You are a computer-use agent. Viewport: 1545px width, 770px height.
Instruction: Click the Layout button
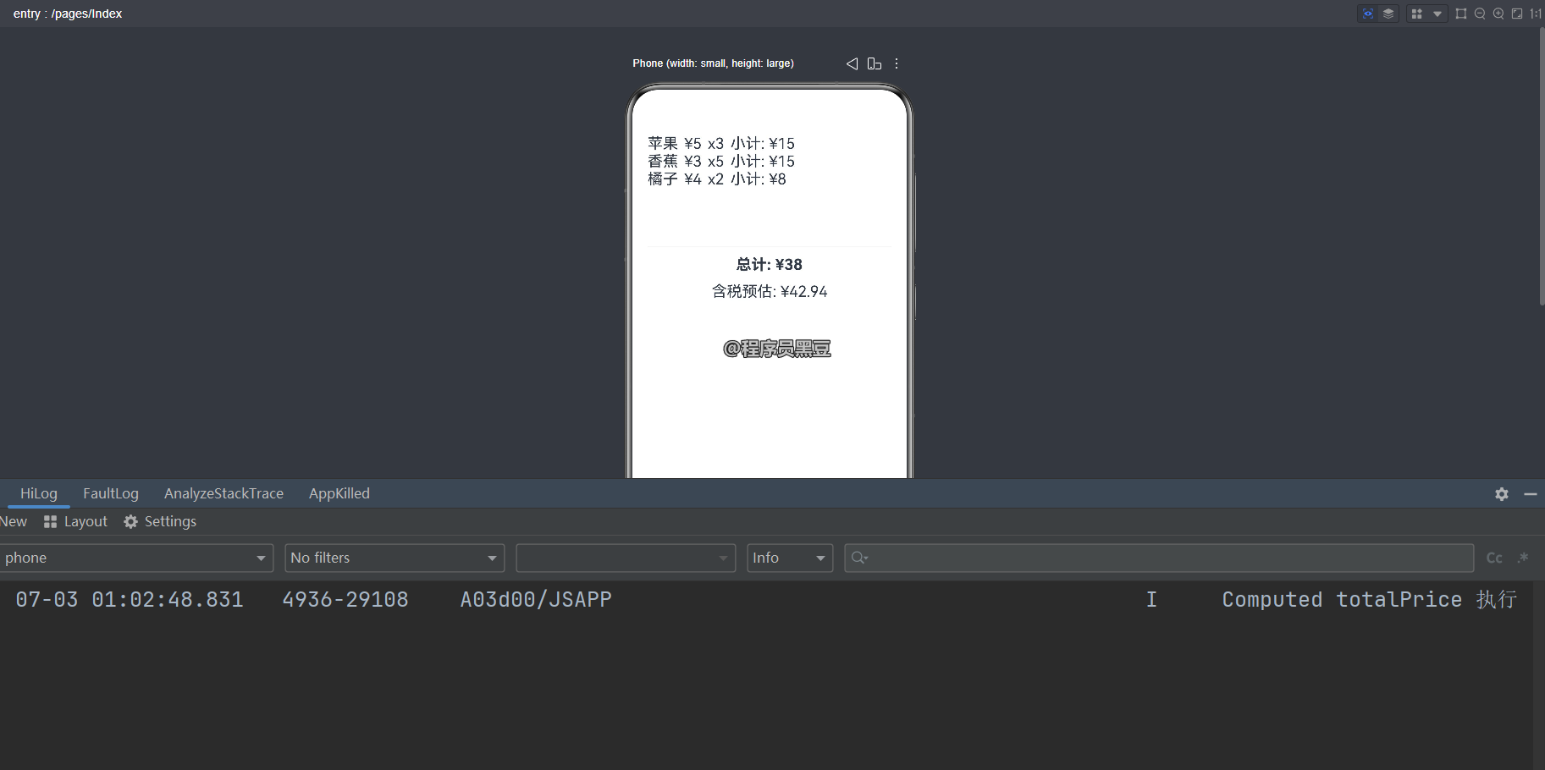pyautogui.click(x=75, y=521)
